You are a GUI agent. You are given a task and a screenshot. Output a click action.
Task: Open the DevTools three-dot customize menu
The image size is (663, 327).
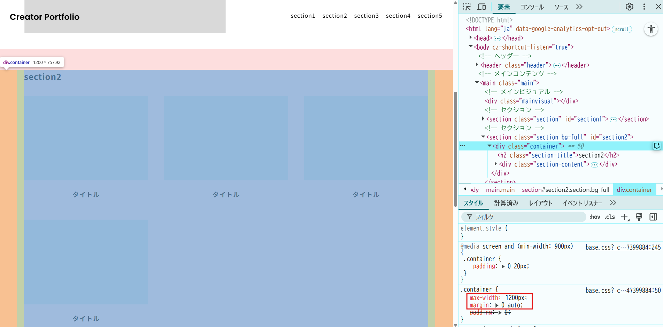coord(644,7)
